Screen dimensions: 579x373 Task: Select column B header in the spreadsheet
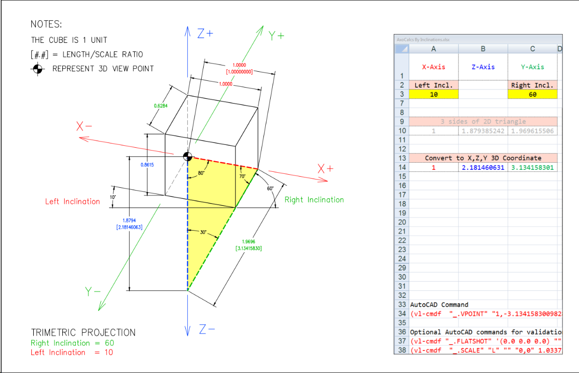coord(483,49)
